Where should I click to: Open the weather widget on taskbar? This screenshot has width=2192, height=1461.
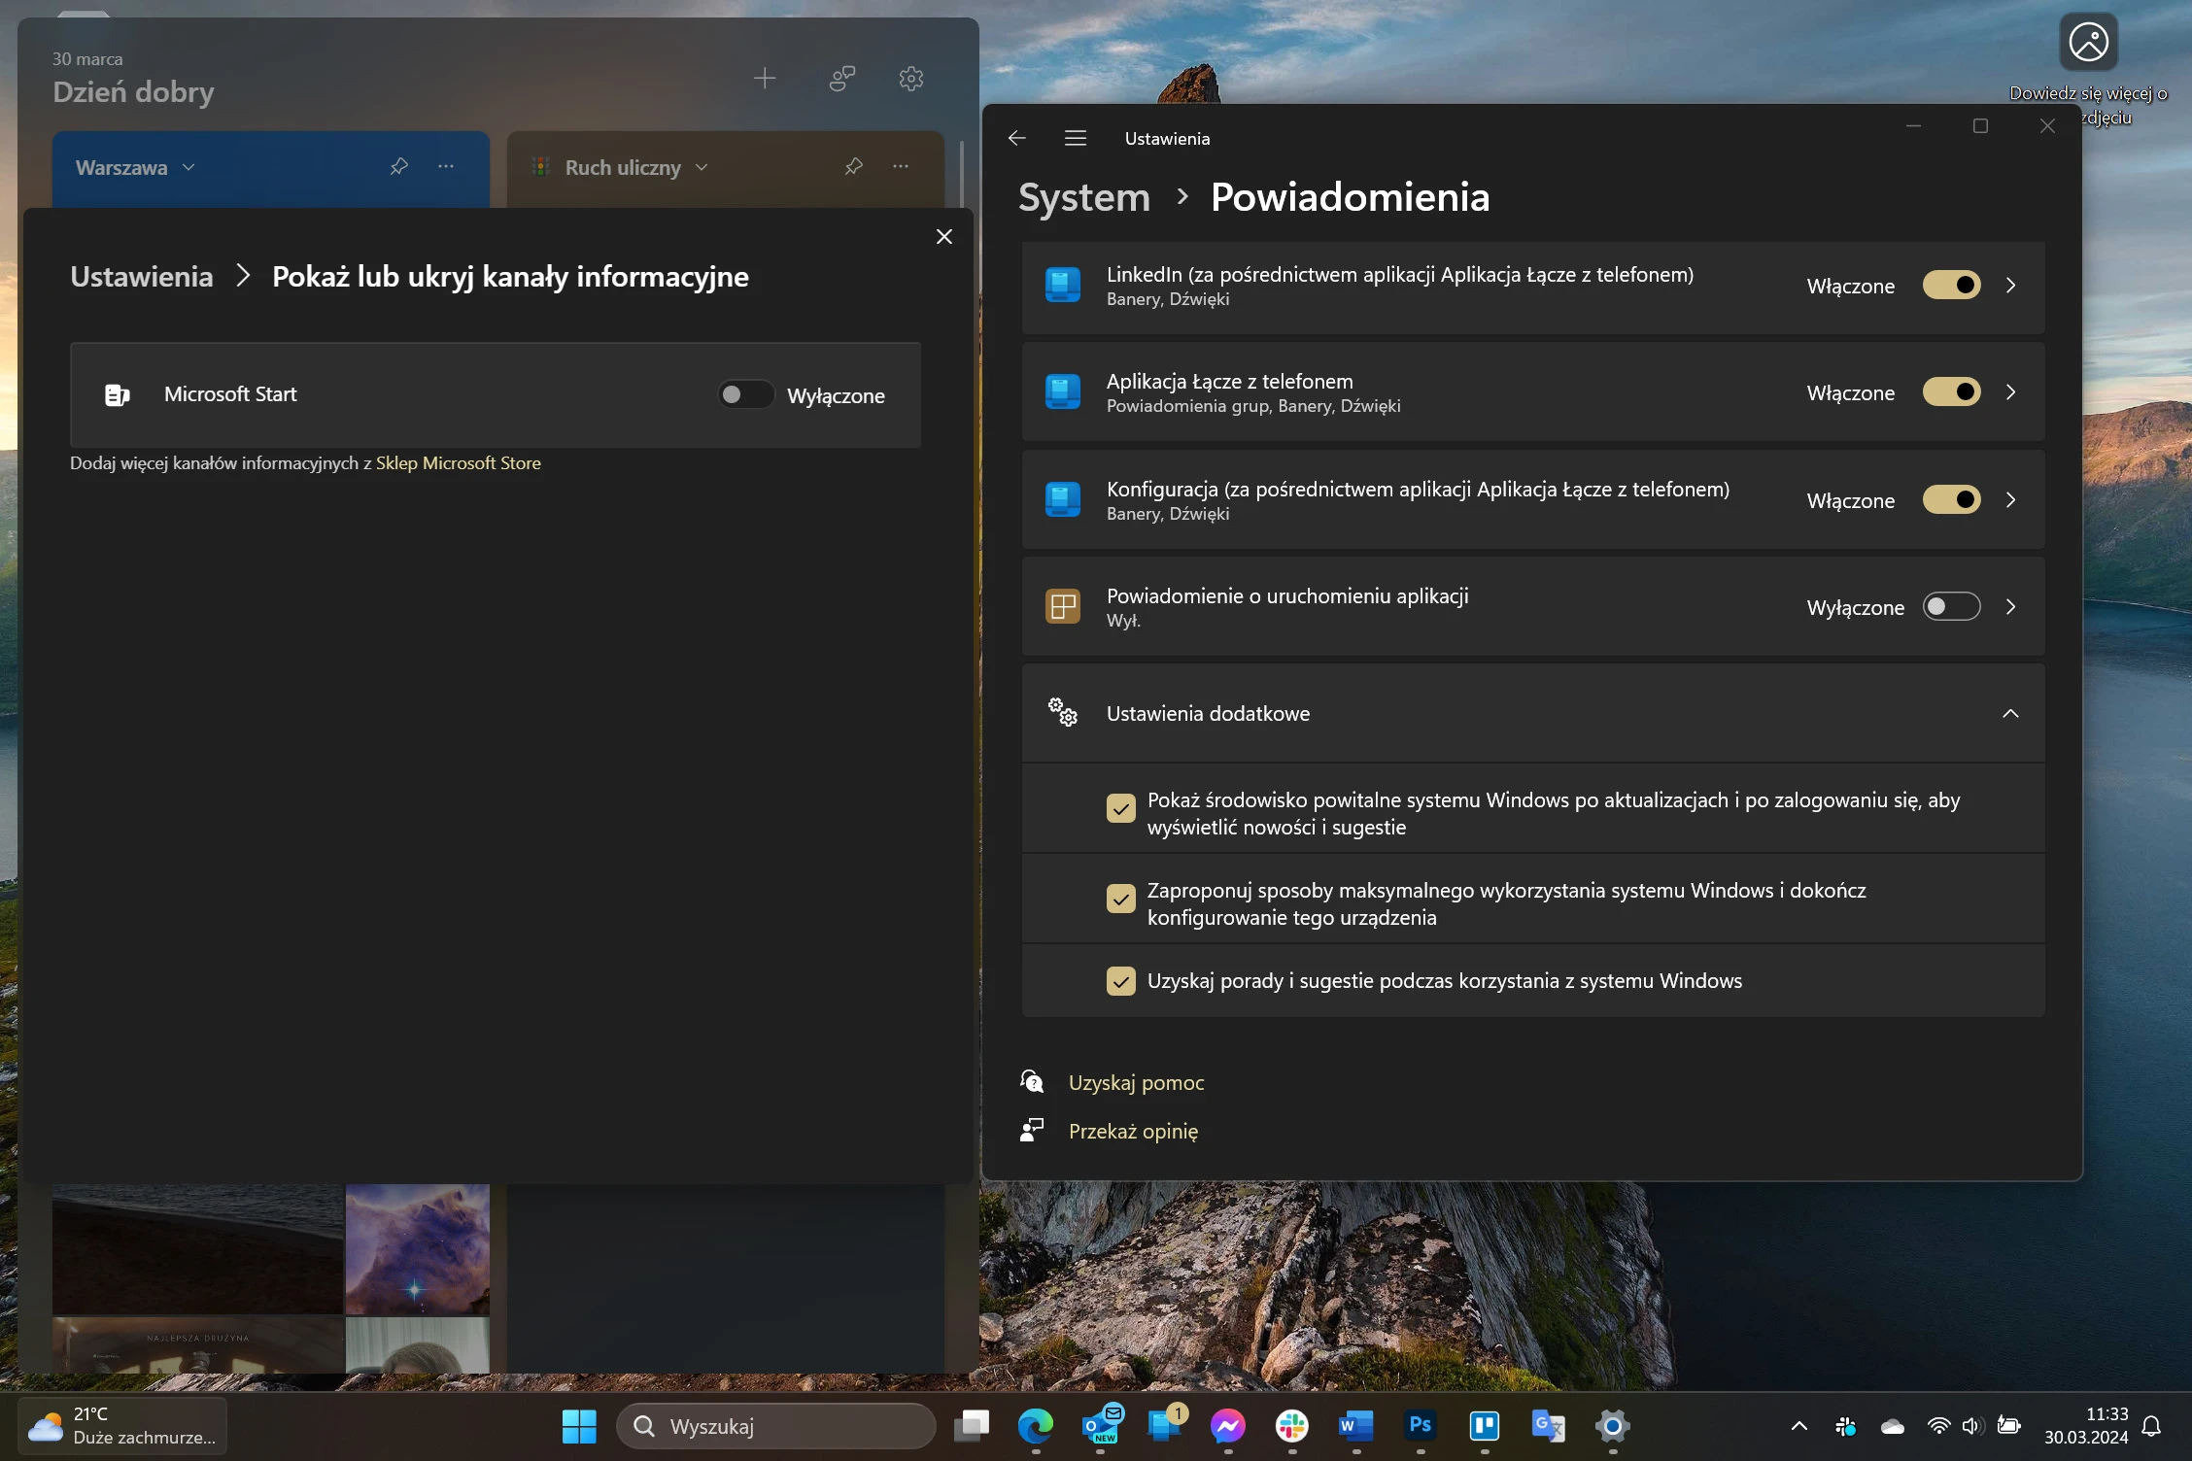(122, 1426)
